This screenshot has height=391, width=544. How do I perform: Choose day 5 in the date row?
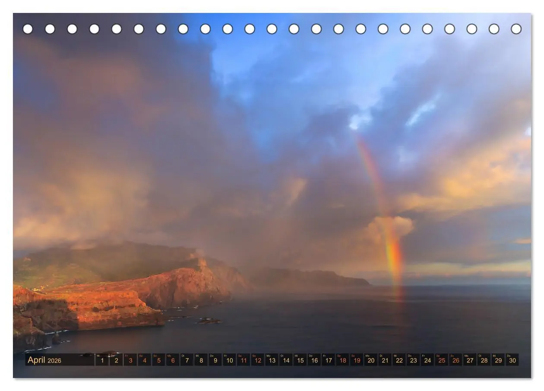pyautogui.click(x=158, y=359)
